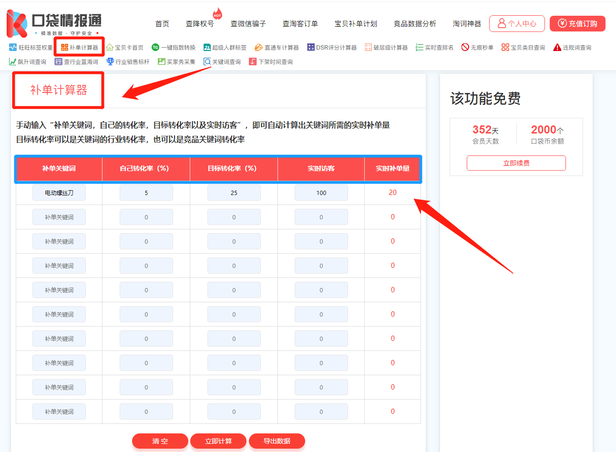The height and width of the screenshot is (452, 616).
Task: Open 飙升词查询 rising chart icon
Action: [x=13, y=62]
